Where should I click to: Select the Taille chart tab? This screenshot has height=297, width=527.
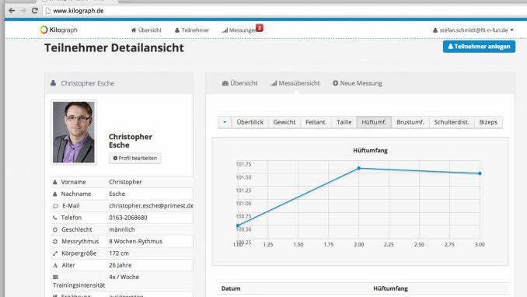click(344, 122)
